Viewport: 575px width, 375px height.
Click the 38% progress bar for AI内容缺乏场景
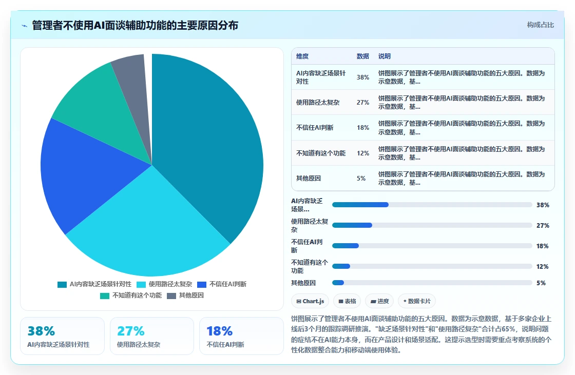coord(432,205)
